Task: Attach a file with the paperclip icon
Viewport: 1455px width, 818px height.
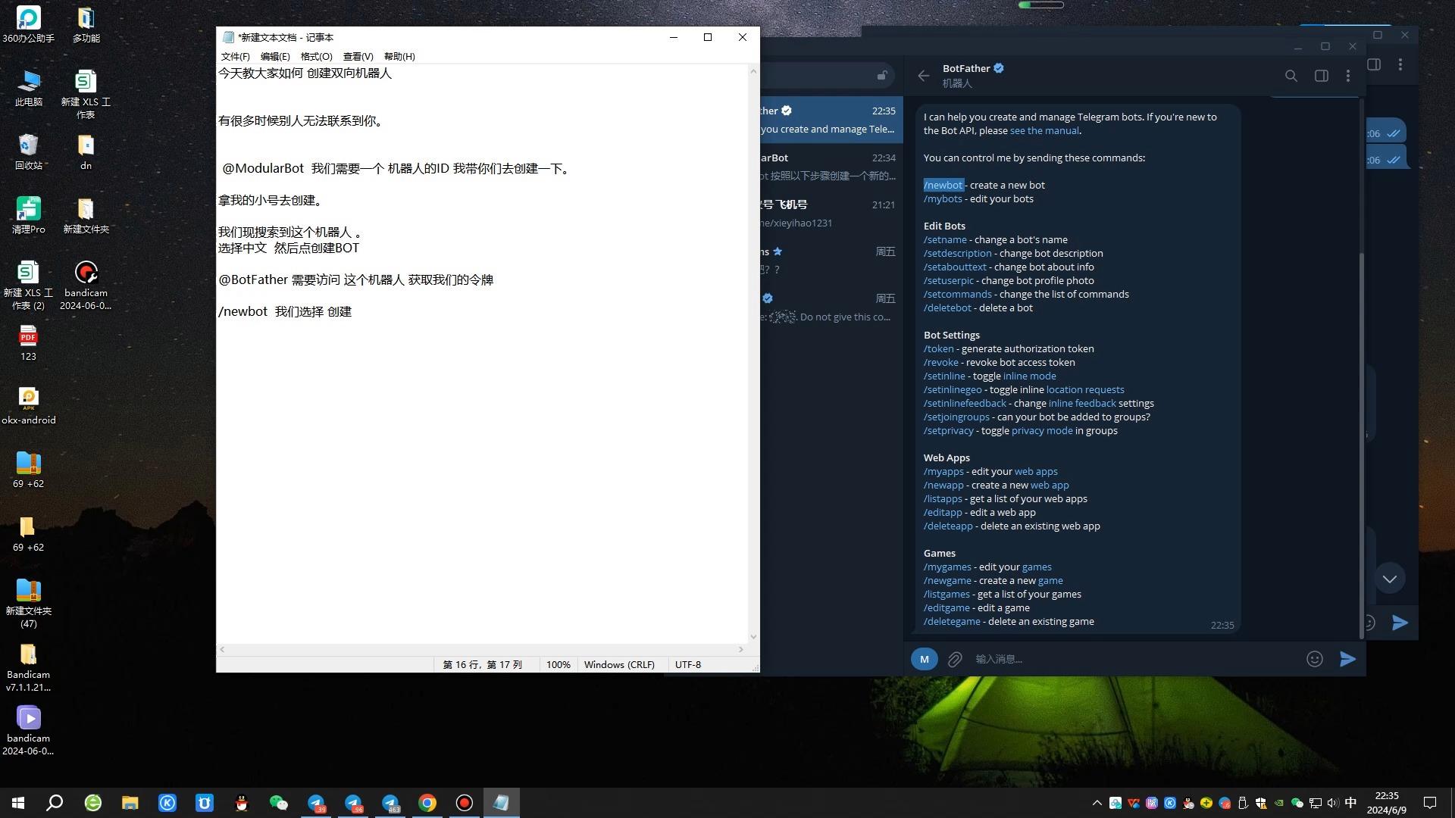Action: point(955,659)
